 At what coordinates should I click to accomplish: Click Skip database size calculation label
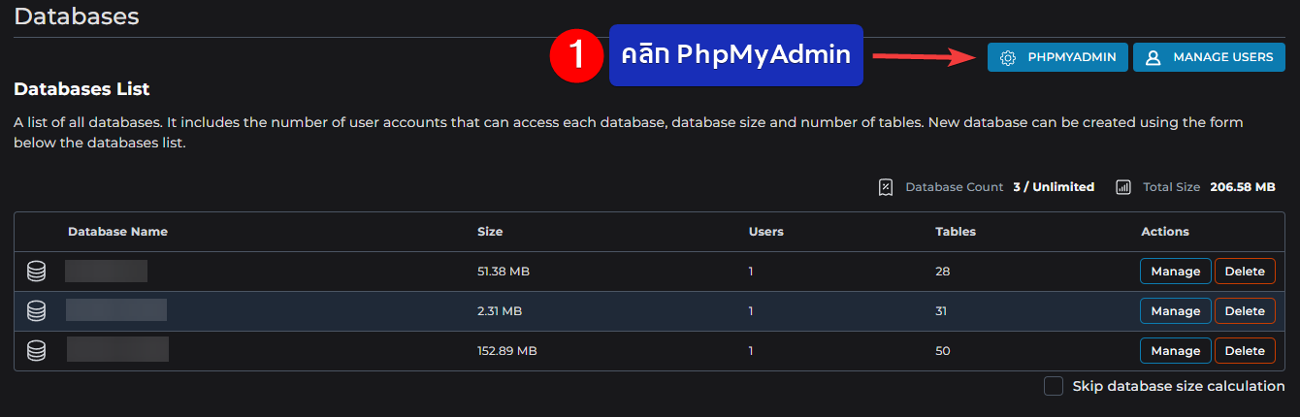coord(1179,386)
